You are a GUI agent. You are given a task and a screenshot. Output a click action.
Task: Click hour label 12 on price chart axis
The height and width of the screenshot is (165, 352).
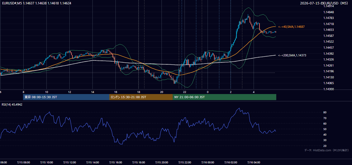[69, 92]
